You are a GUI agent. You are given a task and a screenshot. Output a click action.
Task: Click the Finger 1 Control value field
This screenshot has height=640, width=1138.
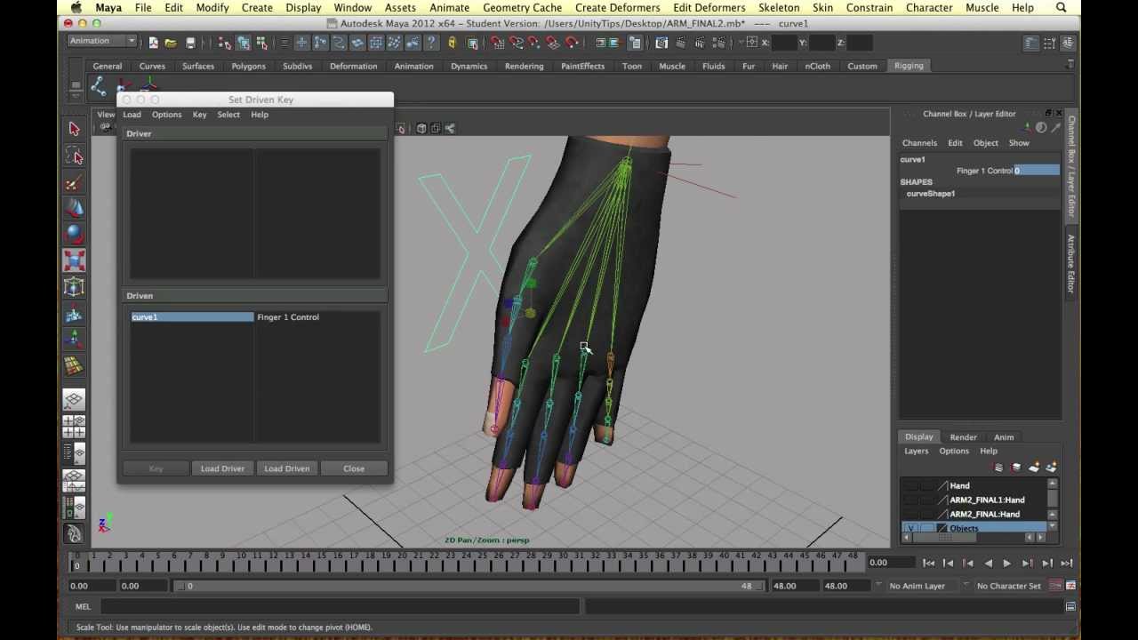[x=1037, y=171]
